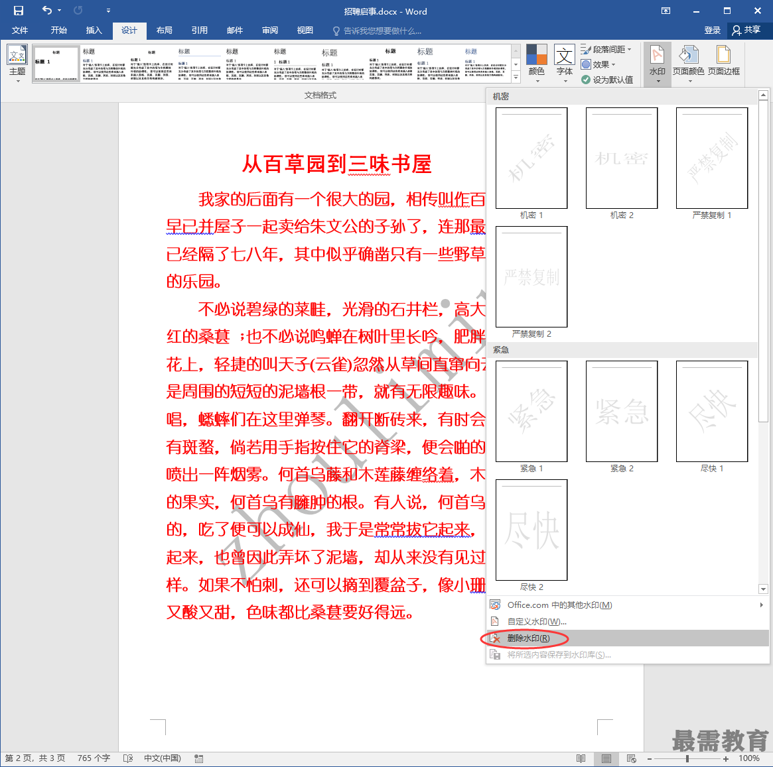Click the 765 个字 word count

coord(94,758)
